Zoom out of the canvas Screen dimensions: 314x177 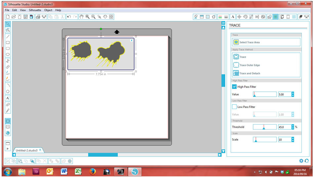(x=93, y=17)
